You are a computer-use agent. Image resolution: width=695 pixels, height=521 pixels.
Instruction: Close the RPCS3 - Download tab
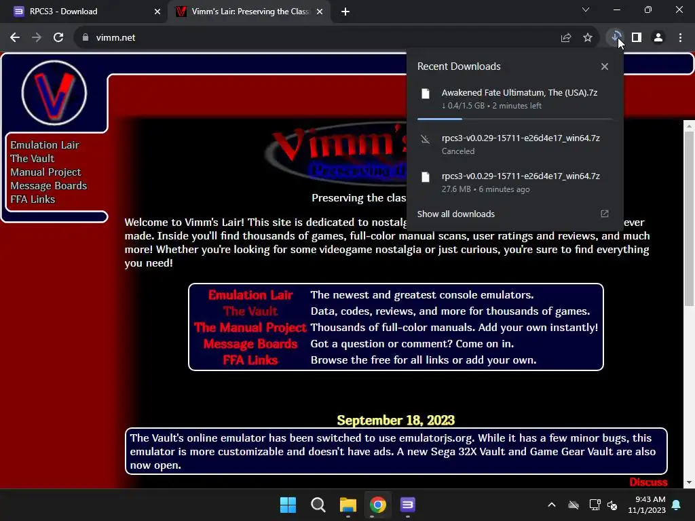[x=157, y=12]
